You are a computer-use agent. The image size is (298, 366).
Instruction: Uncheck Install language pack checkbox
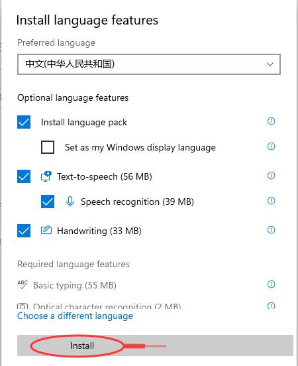24,122
